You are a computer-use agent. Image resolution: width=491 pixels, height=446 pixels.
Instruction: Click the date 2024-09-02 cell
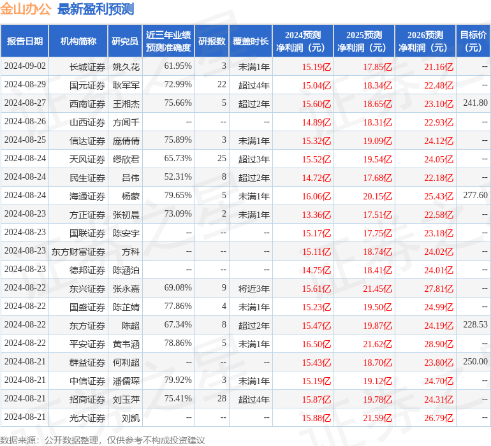click(x=25, y=66)
